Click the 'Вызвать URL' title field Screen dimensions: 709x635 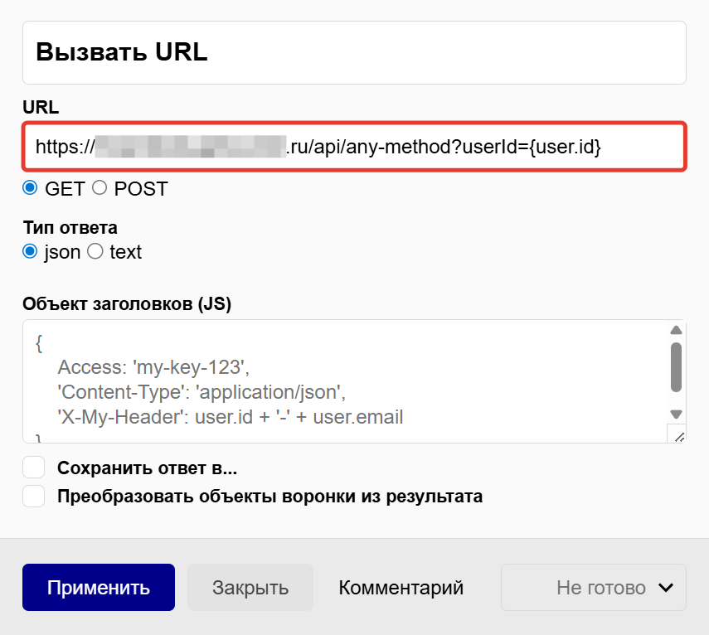coord(354,52)
